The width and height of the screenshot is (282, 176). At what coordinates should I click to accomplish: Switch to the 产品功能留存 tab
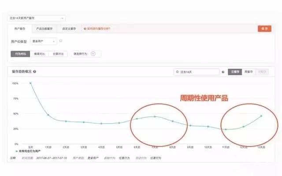(x=45, y=29)
